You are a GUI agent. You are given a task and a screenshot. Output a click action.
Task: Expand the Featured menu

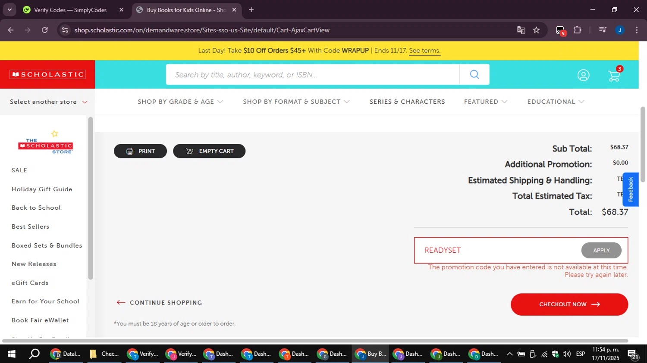(x=486, y=102)
